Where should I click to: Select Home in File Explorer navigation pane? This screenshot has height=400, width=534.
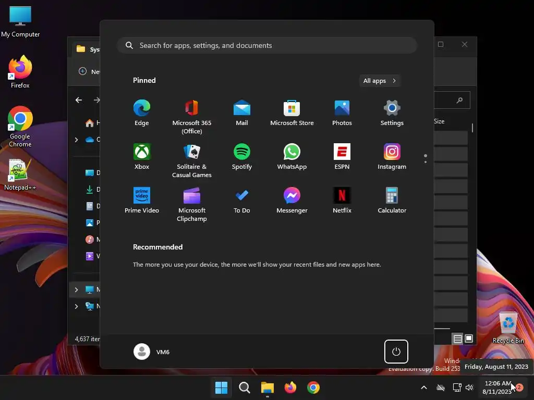(x=92, y=123)
